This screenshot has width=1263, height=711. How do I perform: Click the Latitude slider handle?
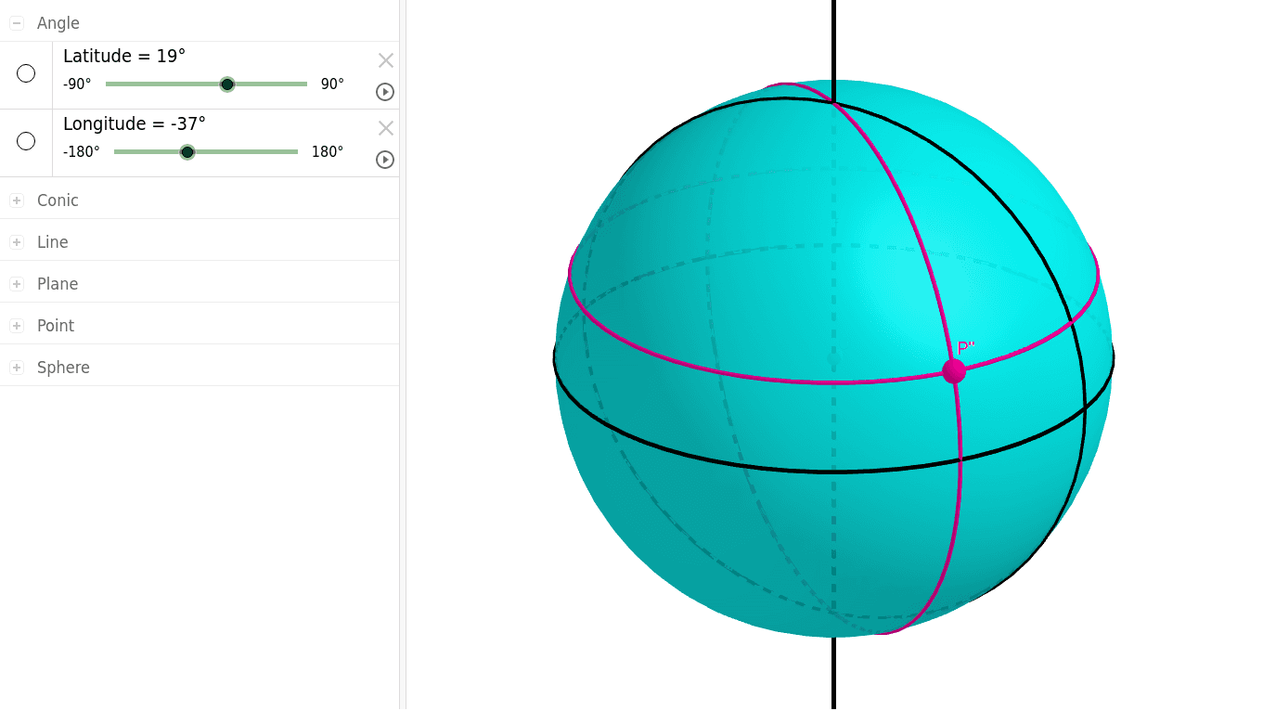coord(227,84)
